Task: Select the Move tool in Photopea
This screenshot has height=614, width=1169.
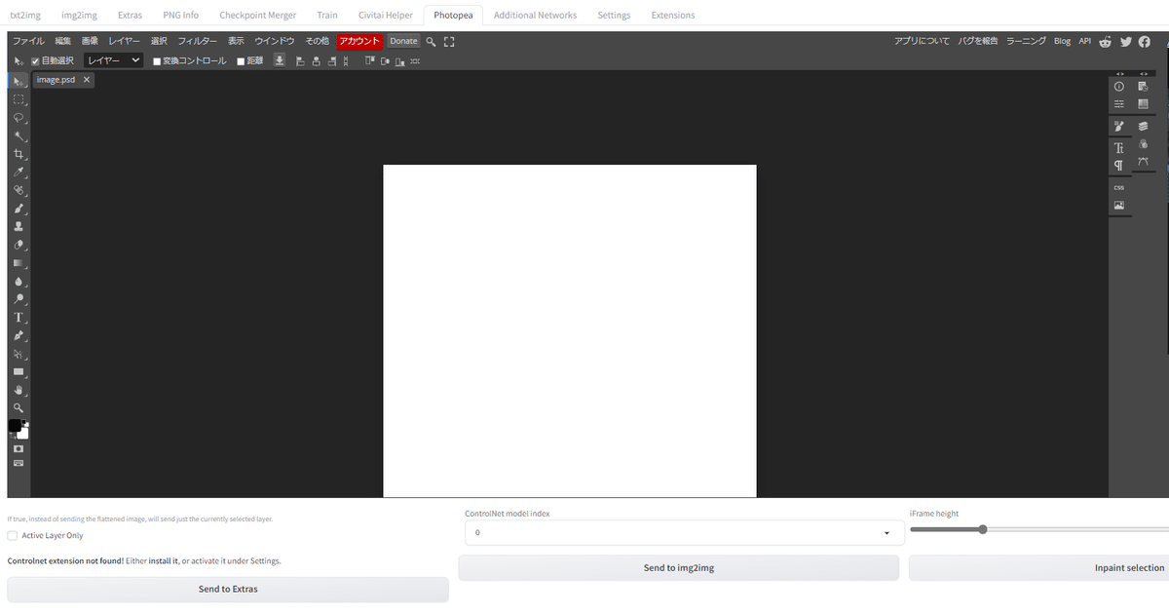Action: pyautogui.click(x=18, y=81)
